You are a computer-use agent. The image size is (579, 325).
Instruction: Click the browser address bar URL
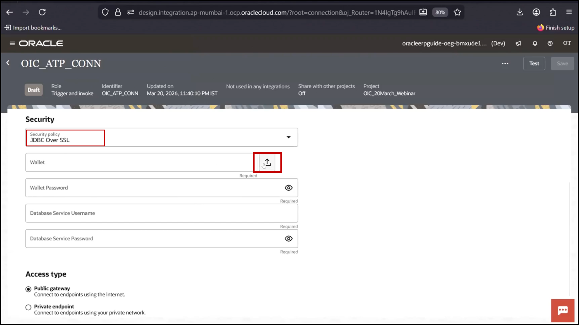click(x=277, y=12)
